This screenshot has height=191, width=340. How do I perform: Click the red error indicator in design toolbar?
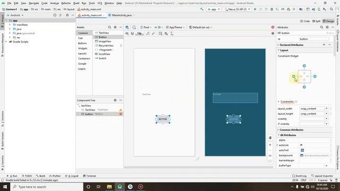[x=273, y=27]
